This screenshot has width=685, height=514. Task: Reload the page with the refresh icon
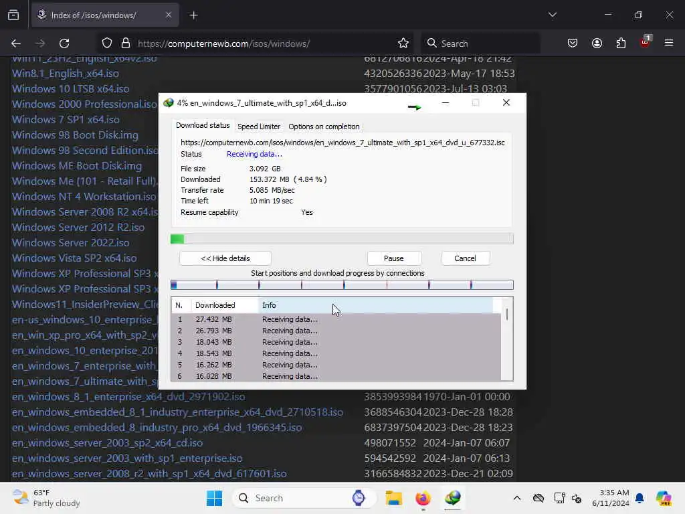(x=64, y=44)
